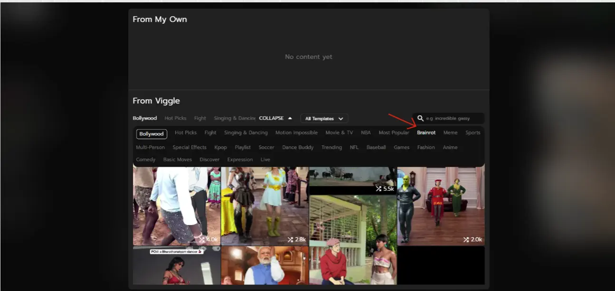615x291 pixels.
Task: Open the Meme category
Action: point(450,133)
